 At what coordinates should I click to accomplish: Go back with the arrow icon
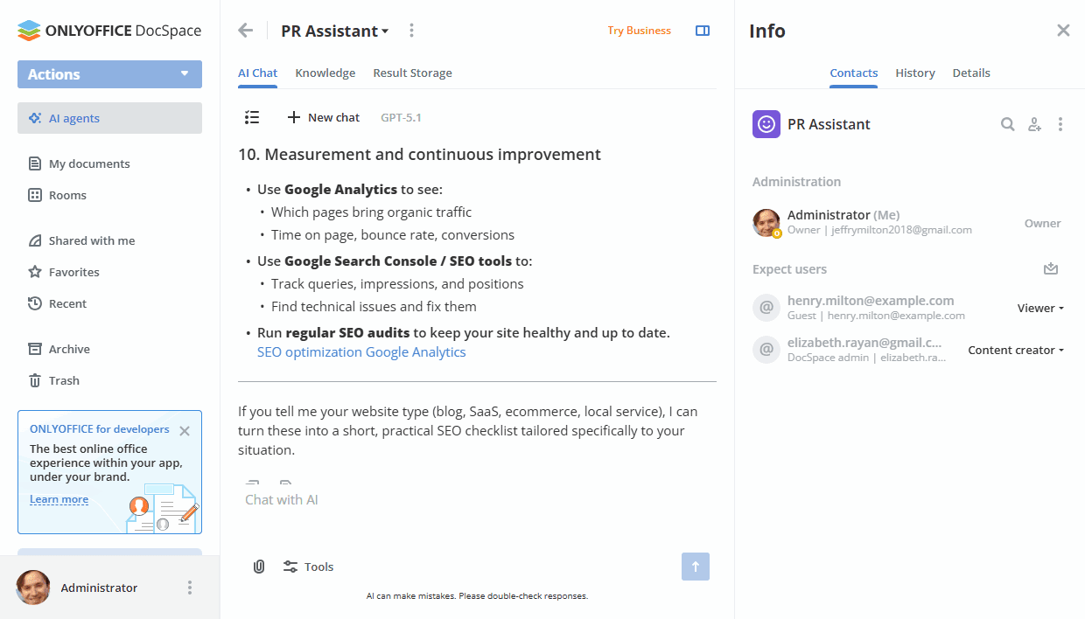[x=246, y=31]
